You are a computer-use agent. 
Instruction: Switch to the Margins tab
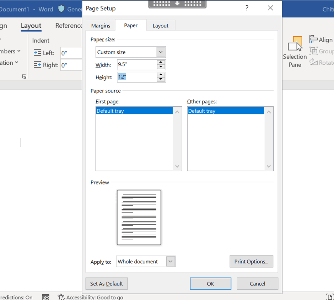pos(101,26)
